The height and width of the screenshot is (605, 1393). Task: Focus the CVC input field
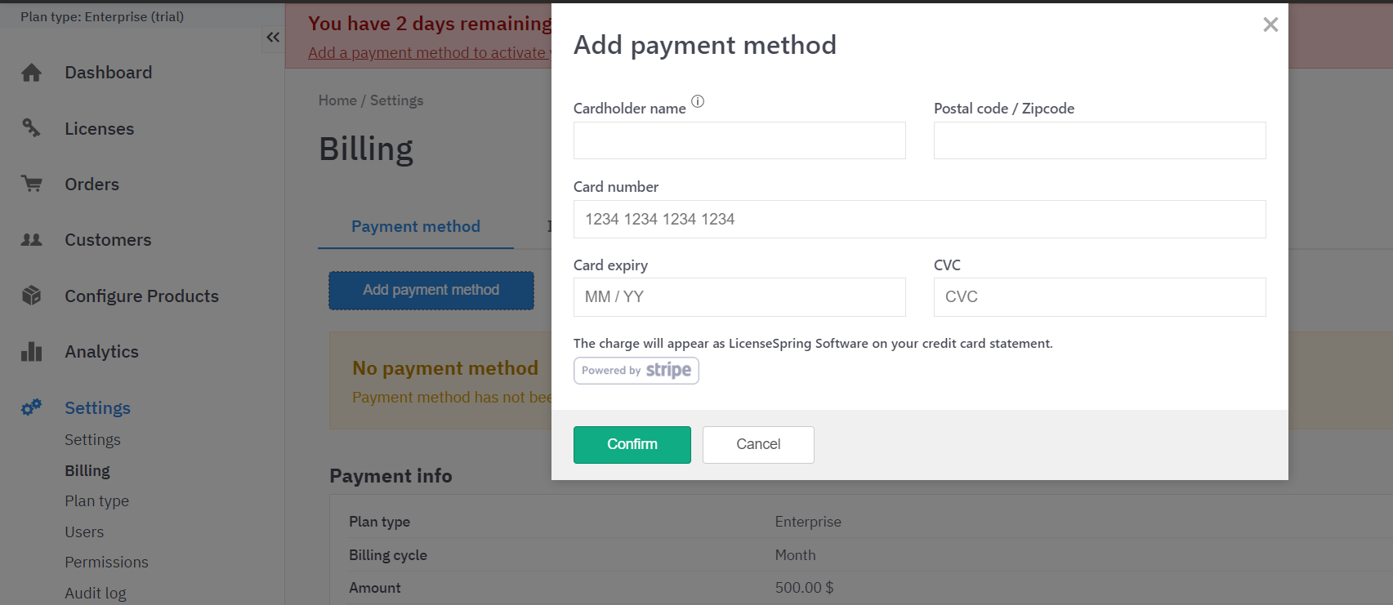(x=1099, y=297)
